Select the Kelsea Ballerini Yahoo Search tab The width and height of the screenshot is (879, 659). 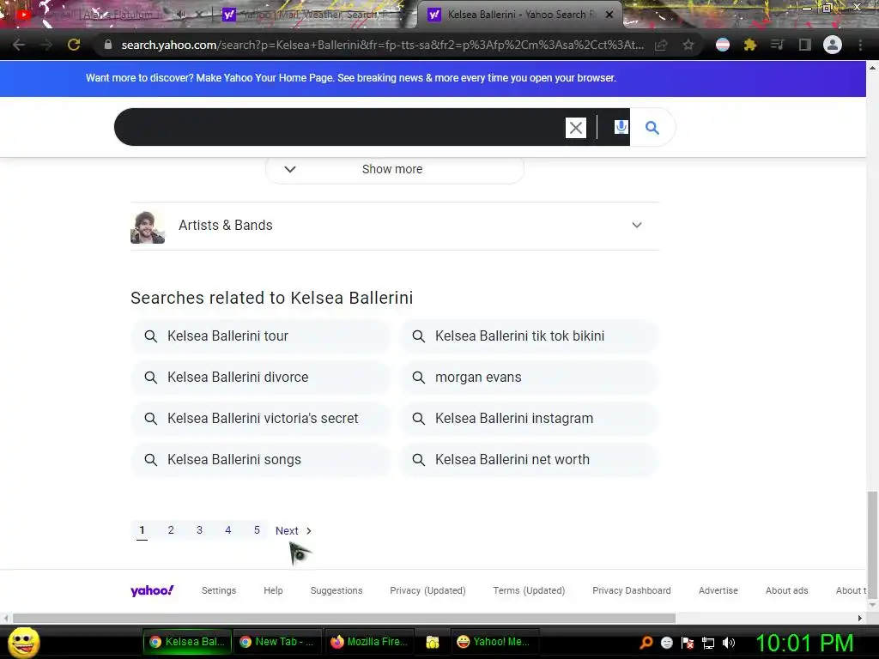pyautogui.click(x=518, y=15)
